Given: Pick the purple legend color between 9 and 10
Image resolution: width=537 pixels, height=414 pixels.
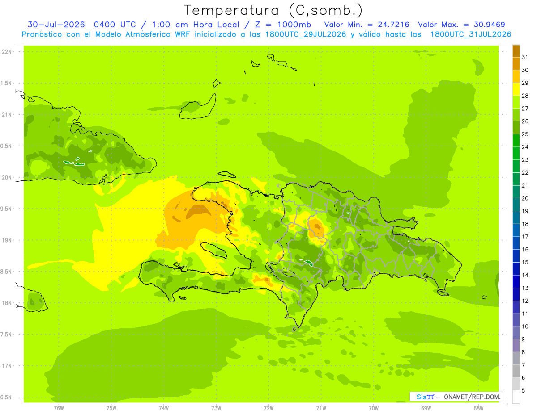Looking at the screenshot, I should (516, 333).
